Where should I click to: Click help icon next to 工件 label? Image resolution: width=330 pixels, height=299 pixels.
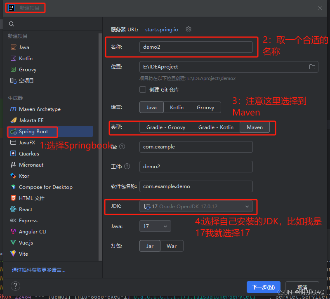point(127,167)
